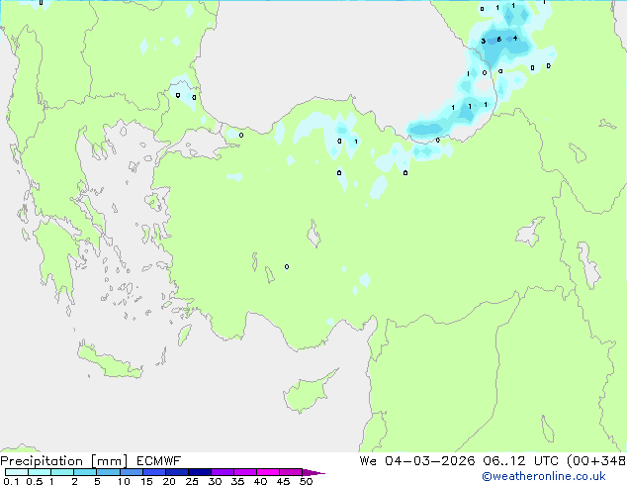Click the 15 to 20 mm legend swatch

point(153,472)
